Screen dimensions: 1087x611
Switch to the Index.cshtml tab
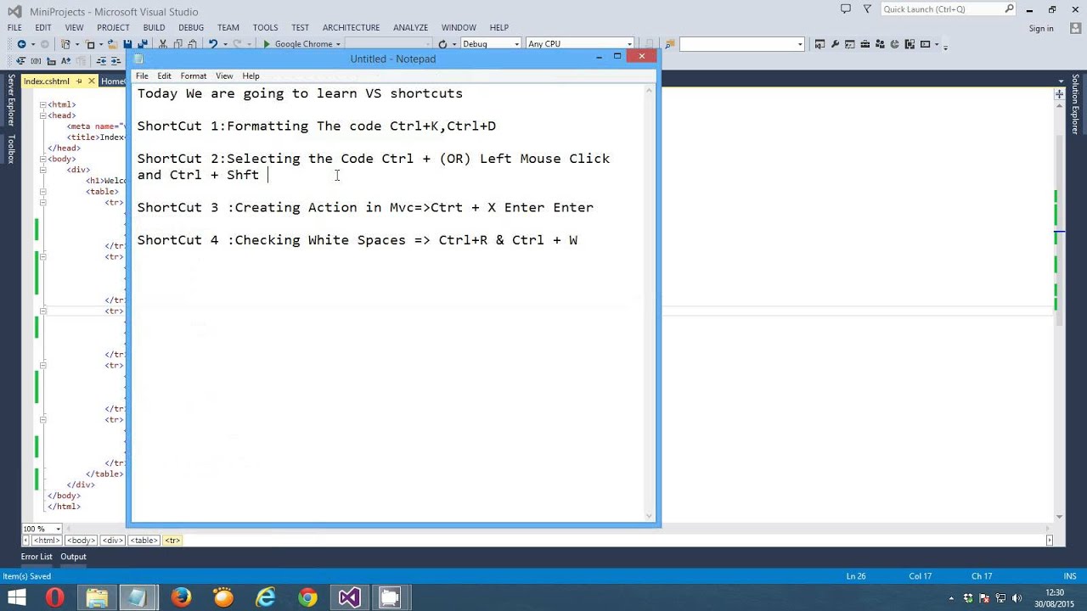[46, 81]
